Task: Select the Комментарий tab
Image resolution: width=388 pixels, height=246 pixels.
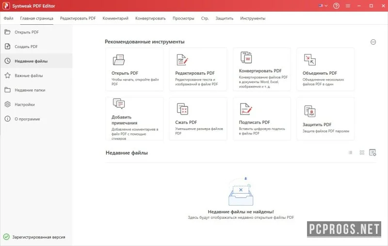Action: [115, 18]
